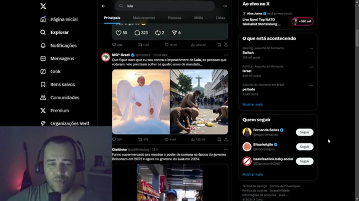The width and height of the screenshot is (359, 201).
Task: Click the X logo in sidebar
Action: [x=43, y=6]
